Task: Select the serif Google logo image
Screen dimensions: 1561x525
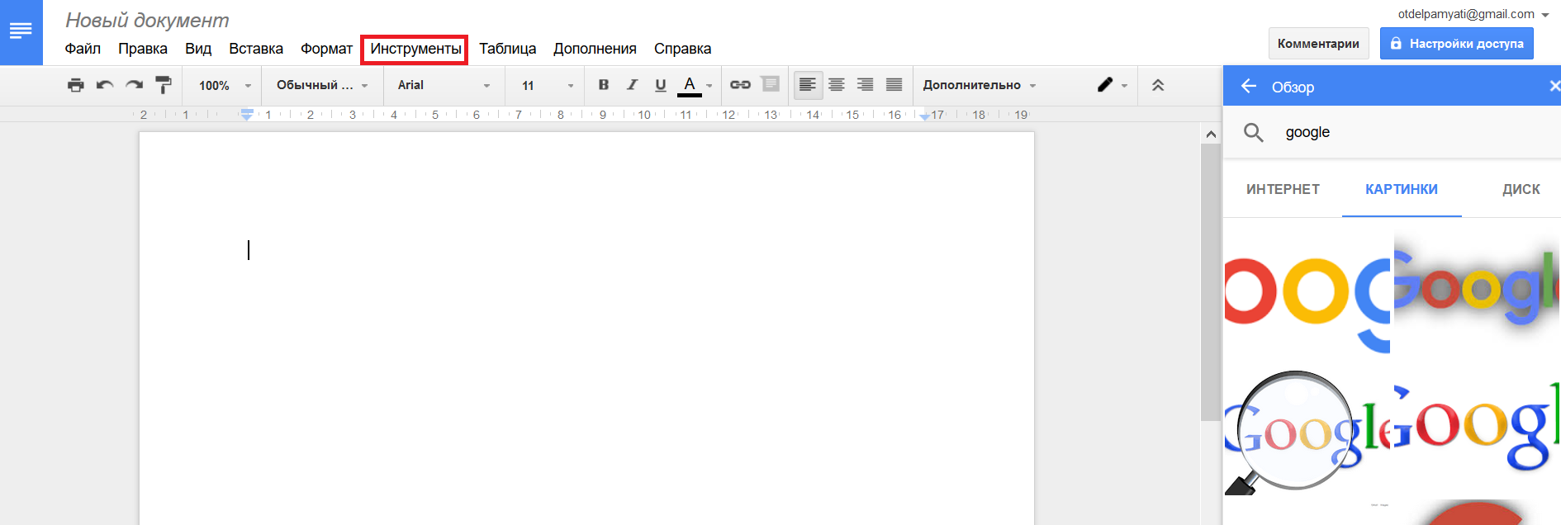Action: coord(1477,428)
